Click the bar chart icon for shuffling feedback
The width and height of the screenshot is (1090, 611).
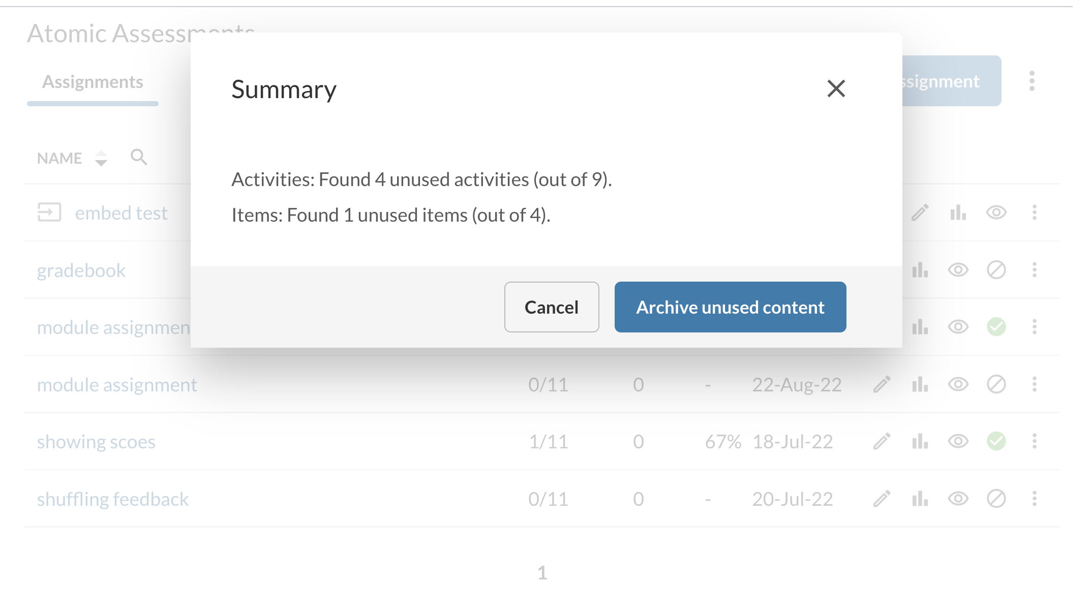(921, 498)
